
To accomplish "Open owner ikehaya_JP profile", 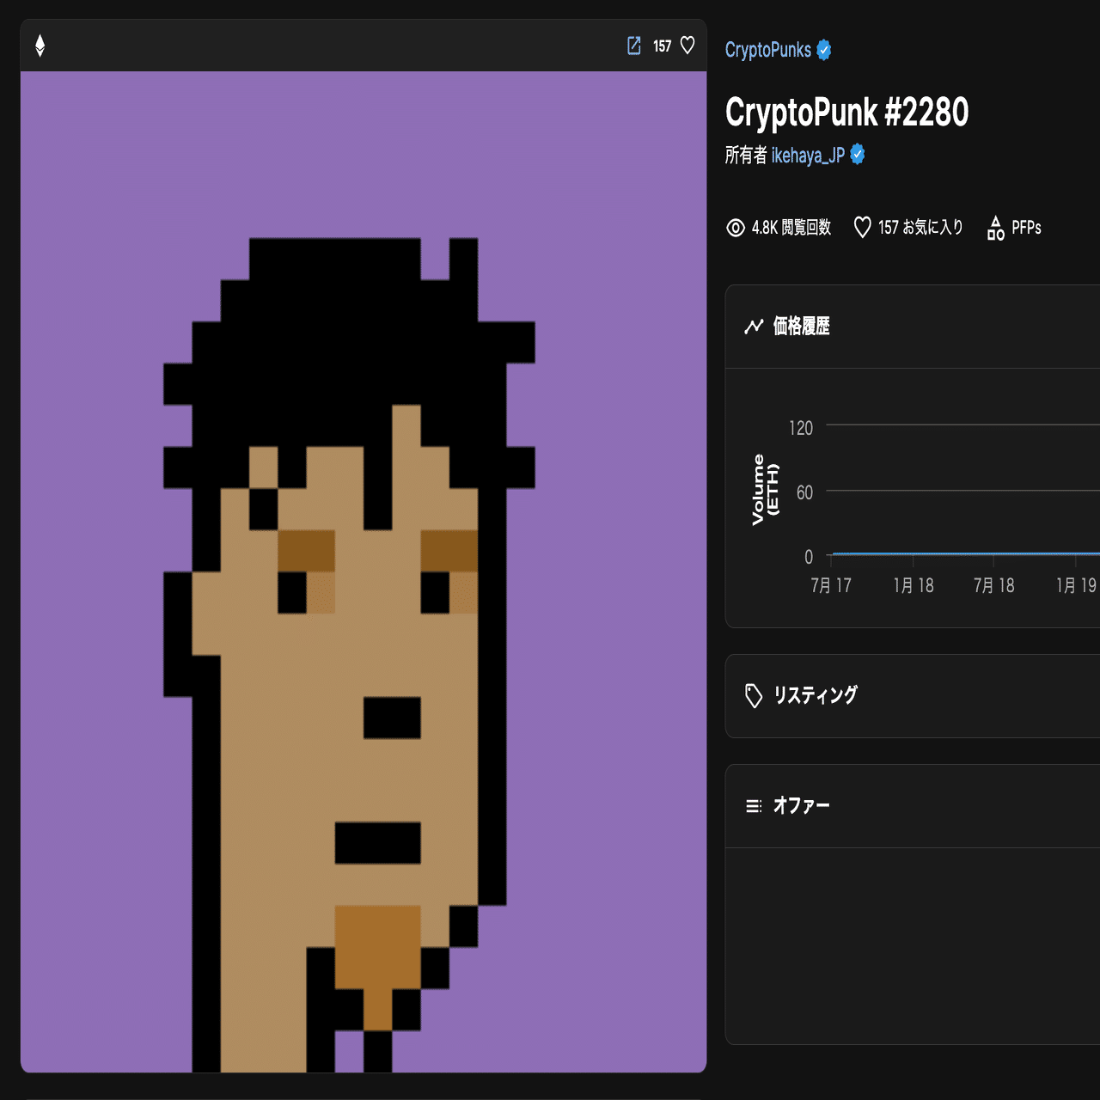I will click(x=808, y=156).
